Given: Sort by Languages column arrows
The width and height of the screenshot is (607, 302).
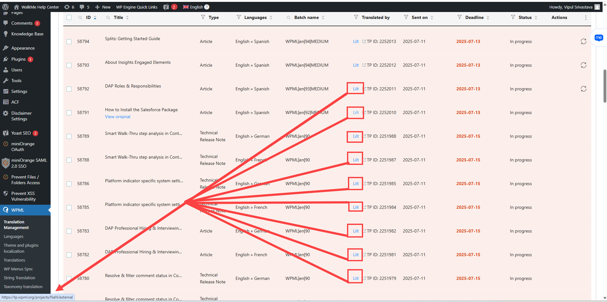Looking at the screenshot, I should point(271,18).
